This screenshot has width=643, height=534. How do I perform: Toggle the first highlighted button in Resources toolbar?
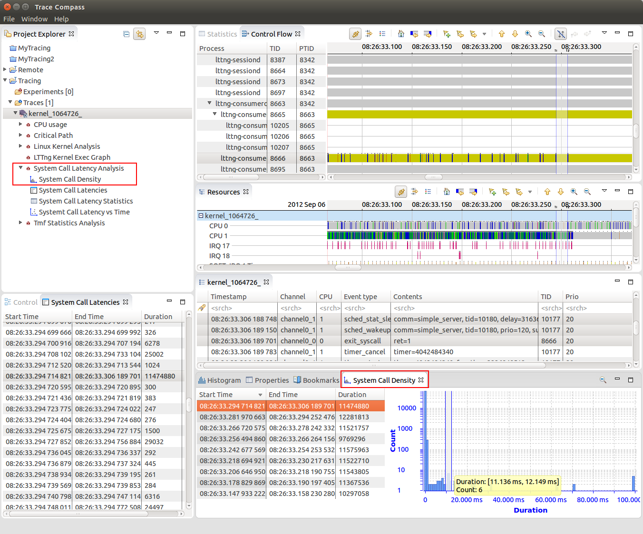tap(401, 192)
